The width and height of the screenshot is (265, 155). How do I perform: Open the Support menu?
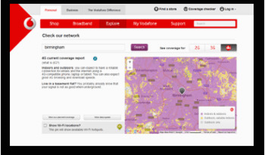pyautogui.click(x=178, y=24)
